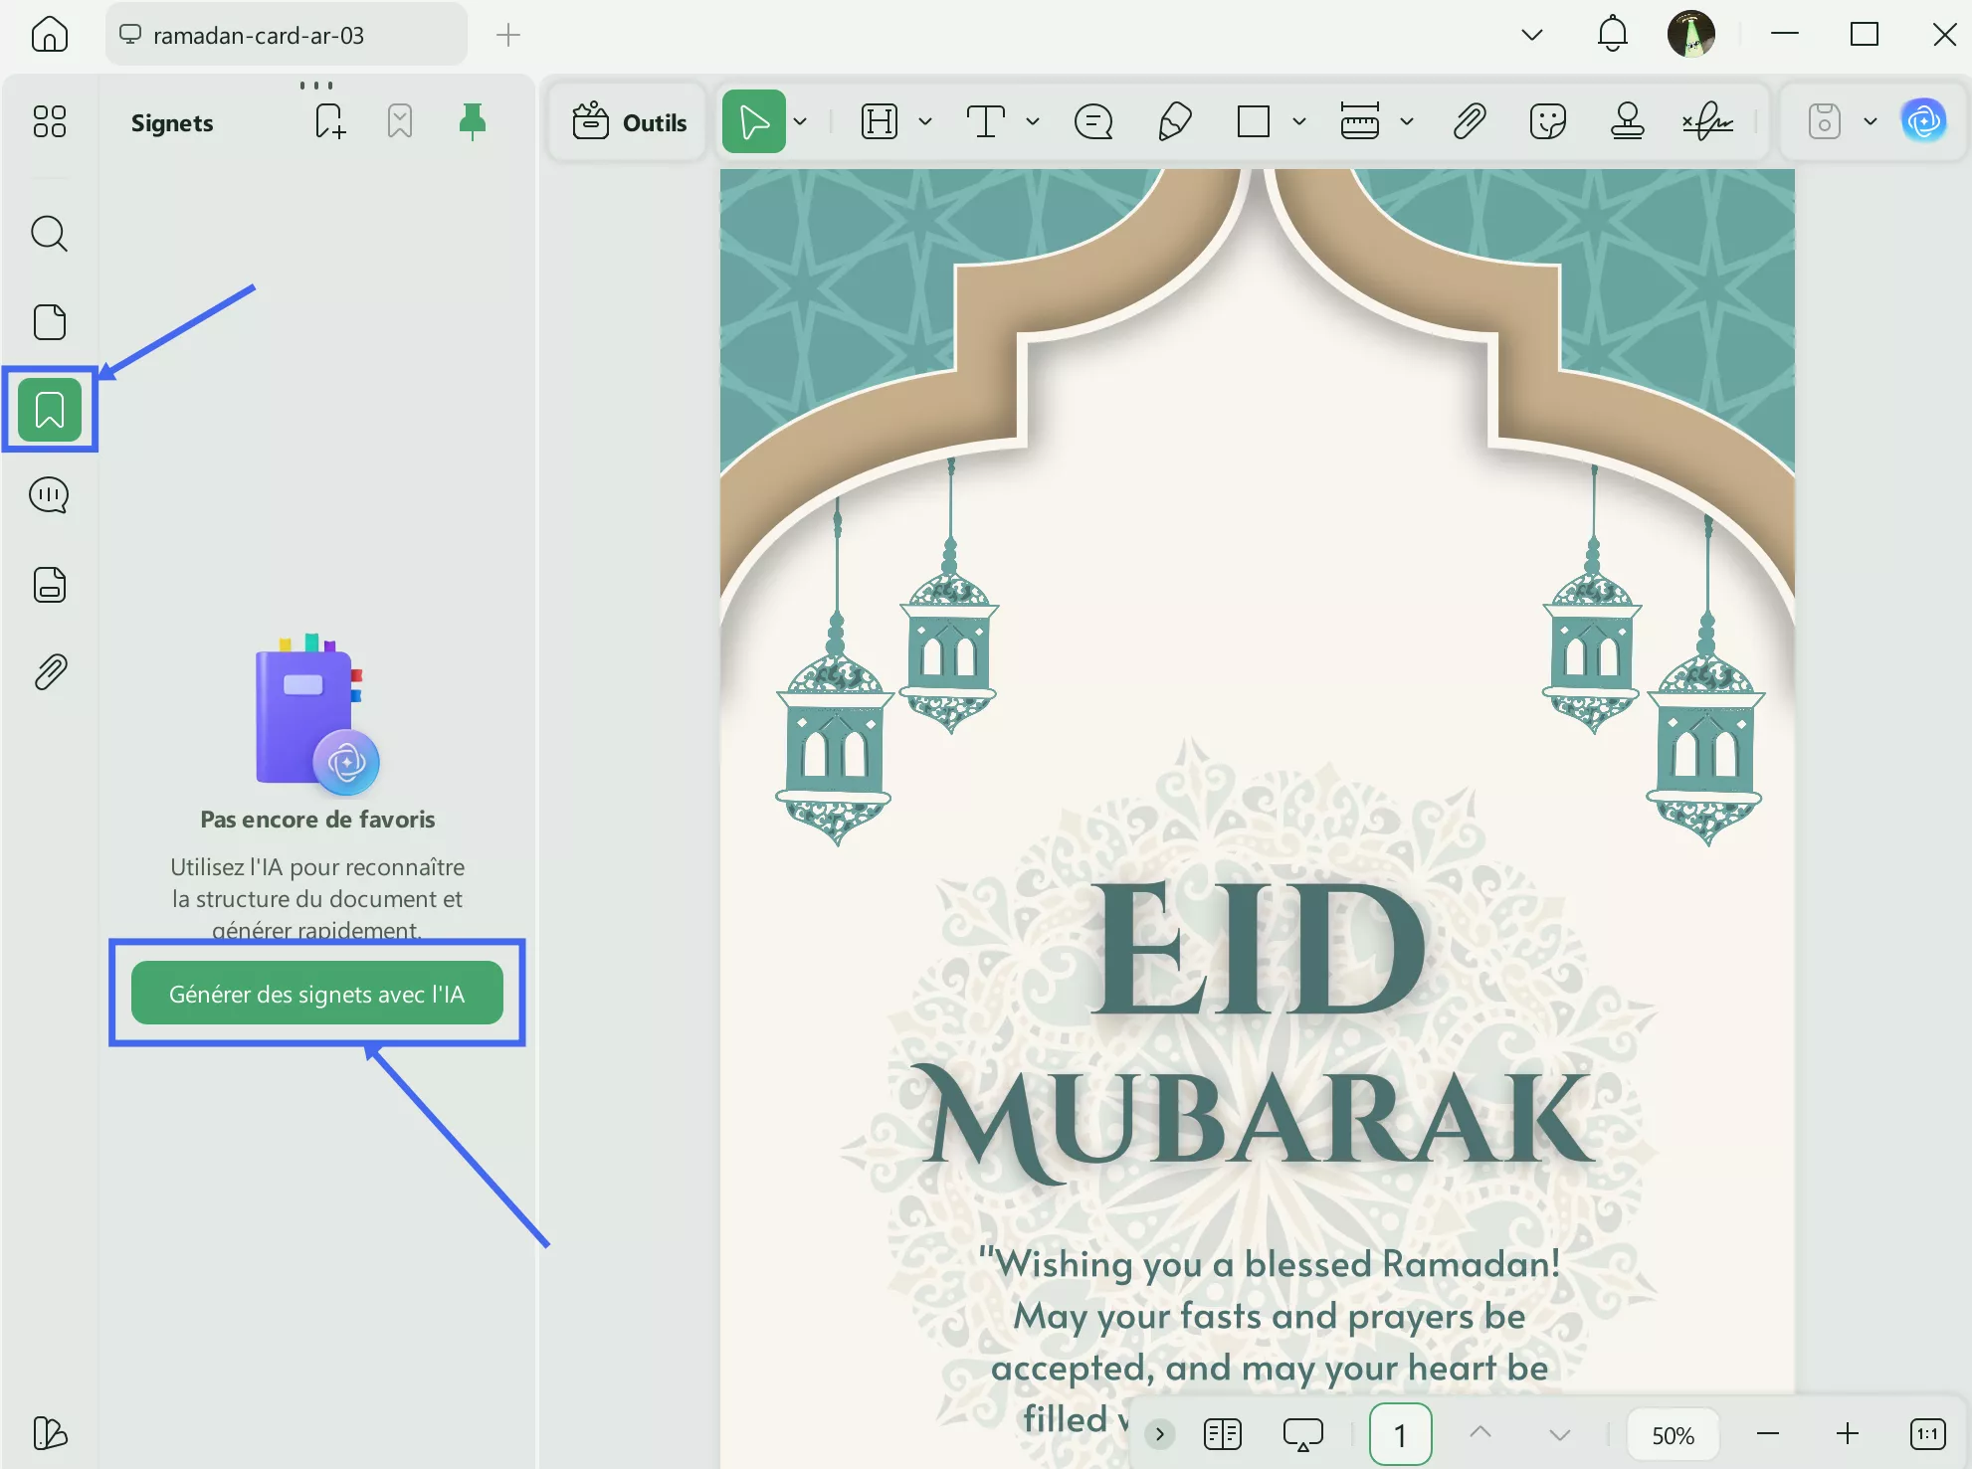Select the pencil drawing tool
Image resolution: width=1972 pixels, height=1469 pixels.
1175,122
